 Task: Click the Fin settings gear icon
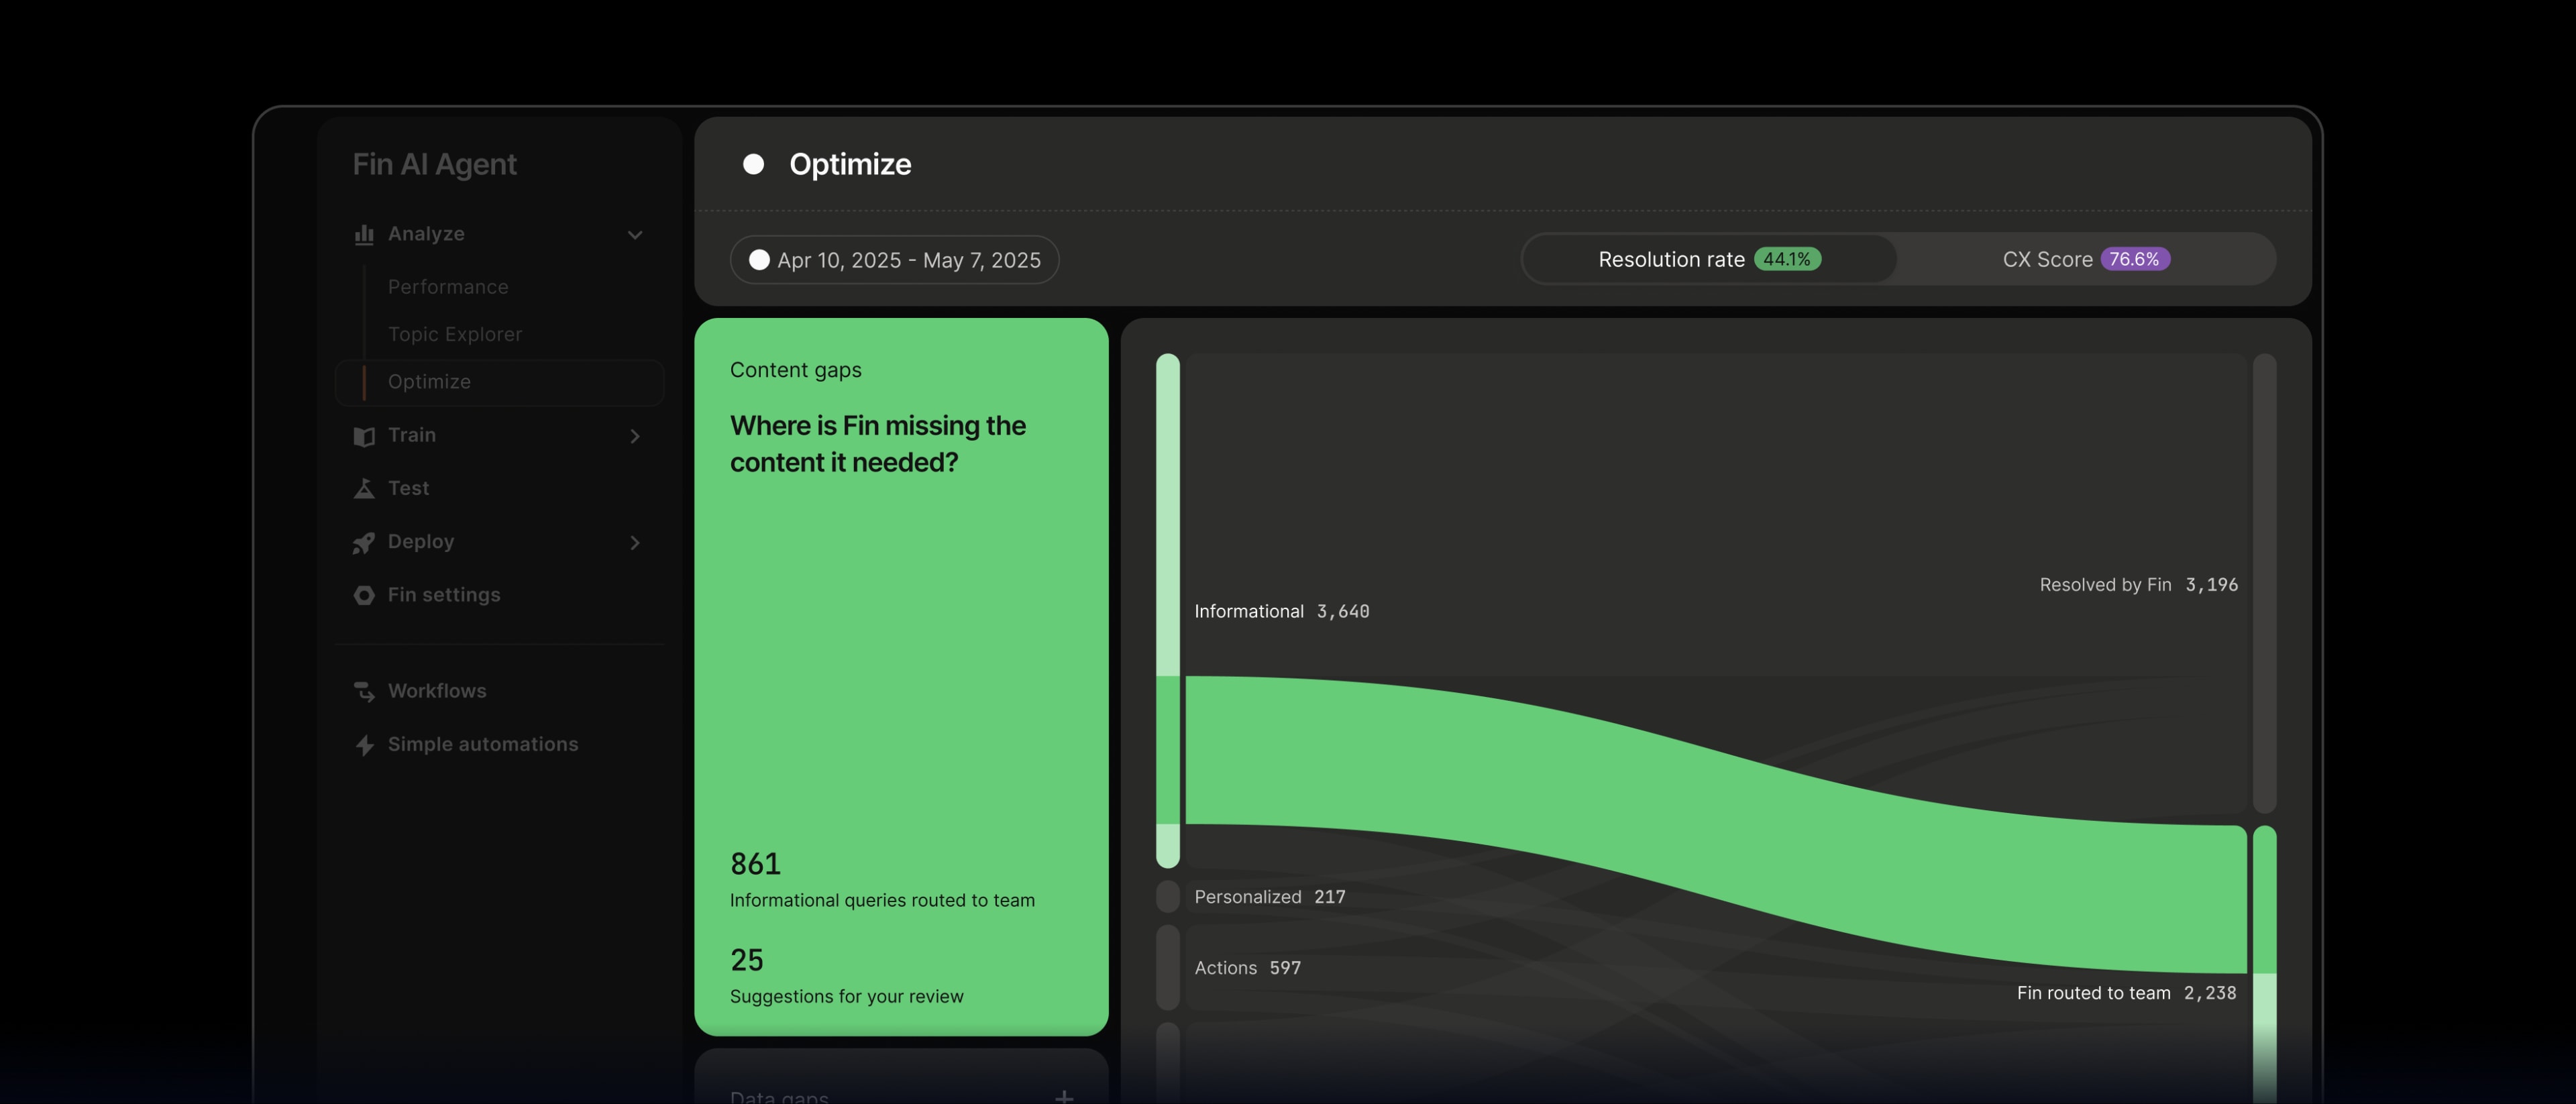click(x=364, y=595)
